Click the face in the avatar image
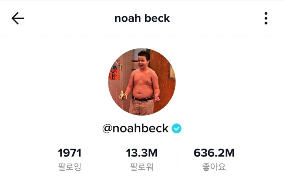This screenshot has height=179, width=284. pos(142,62)
